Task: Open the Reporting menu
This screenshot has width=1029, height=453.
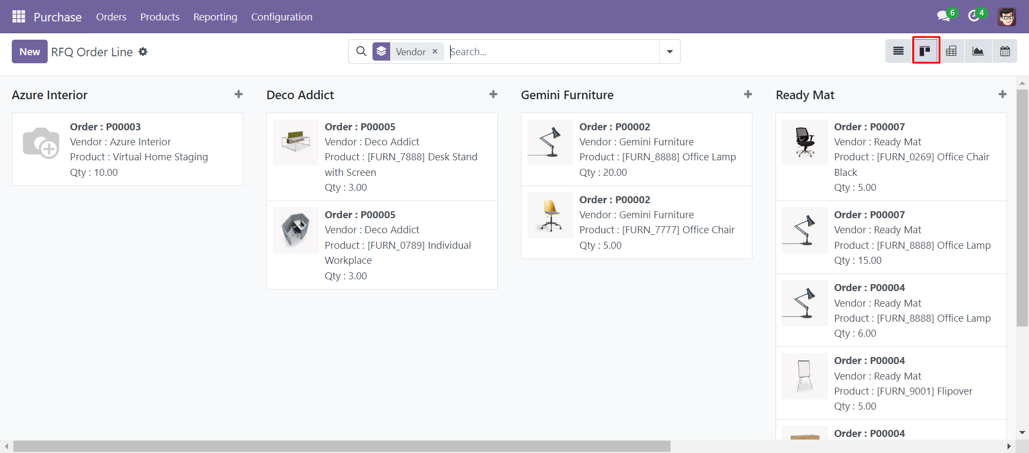Action: pyautogui.click(x=215, y=17)
